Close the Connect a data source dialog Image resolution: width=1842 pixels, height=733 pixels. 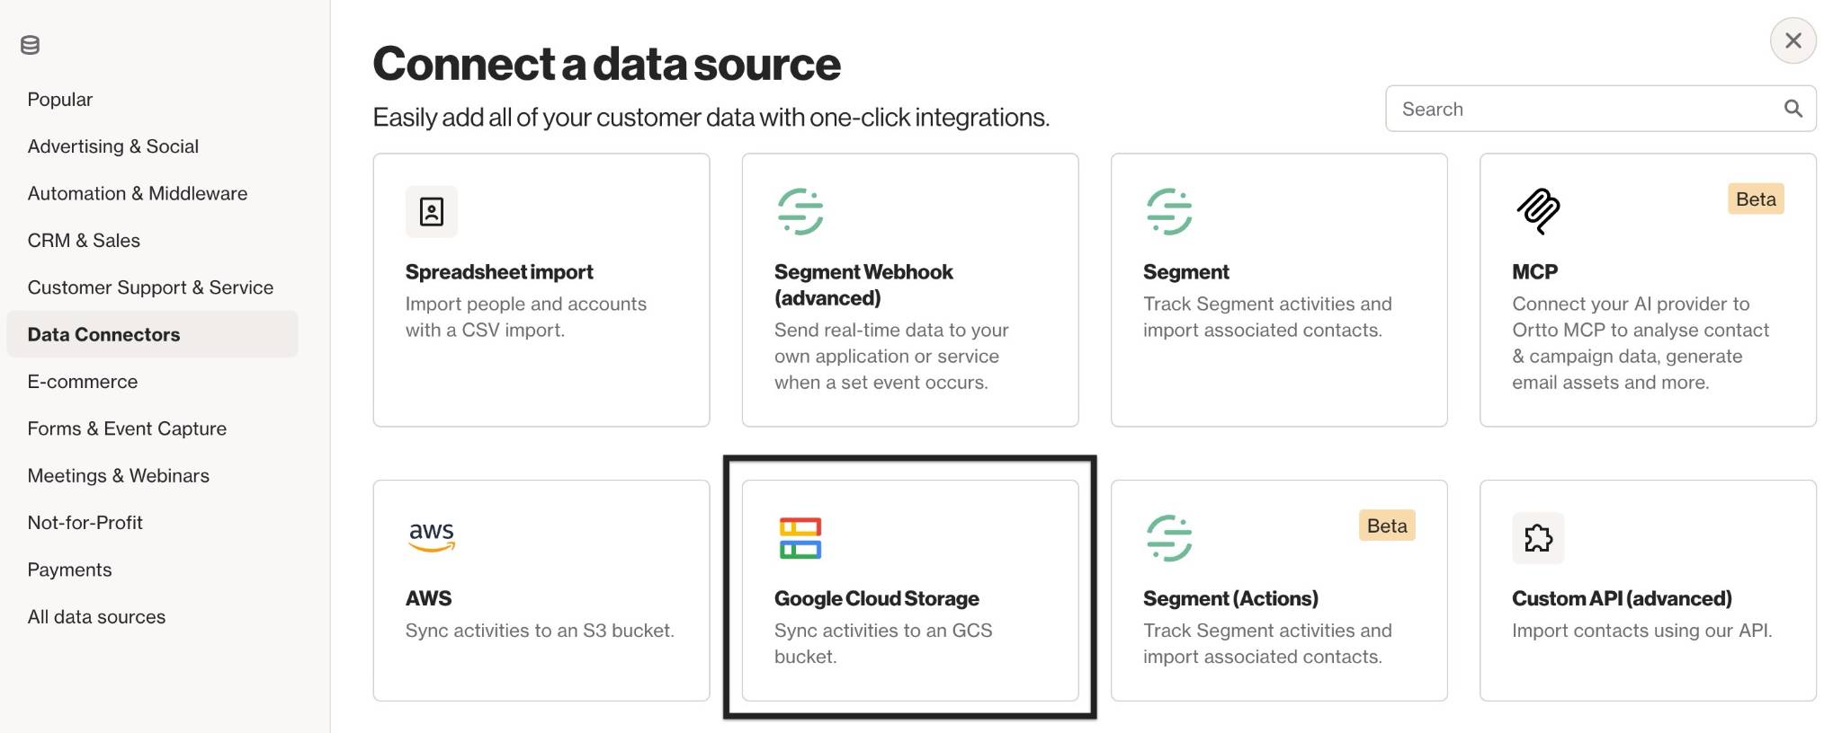point(1793,40)
